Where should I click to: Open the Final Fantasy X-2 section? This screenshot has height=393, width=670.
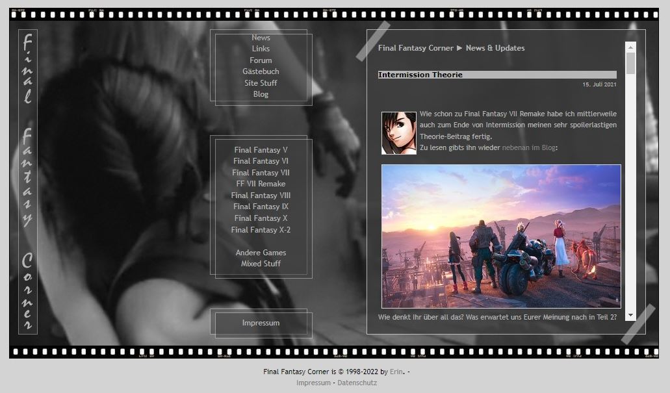click(x=261, y=230)
